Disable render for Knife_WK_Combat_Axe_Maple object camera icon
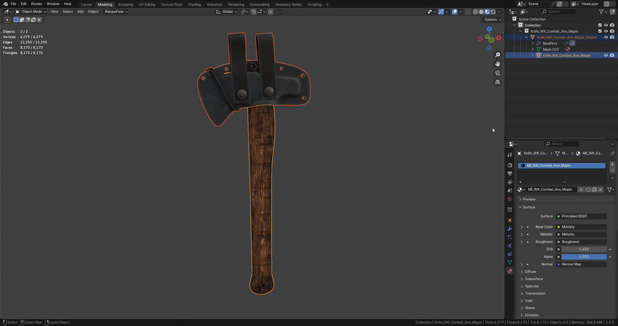The height and width of the screenshot is (326, 618). click(x=612, y=56)
